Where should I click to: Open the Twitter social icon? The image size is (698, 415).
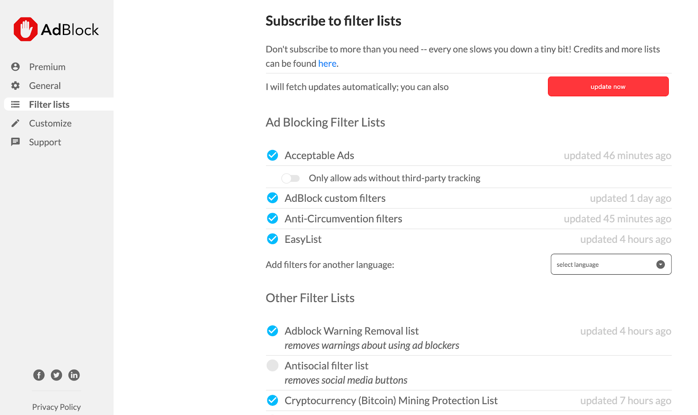point(56,375)
